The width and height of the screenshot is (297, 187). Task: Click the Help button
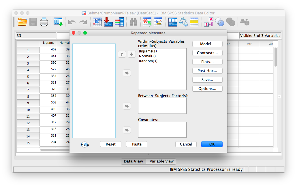(x=85, y=144)
